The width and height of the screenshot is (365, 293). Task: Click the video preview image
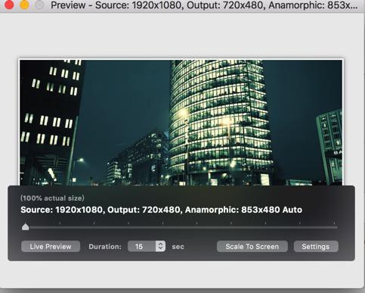pos(181,123)
